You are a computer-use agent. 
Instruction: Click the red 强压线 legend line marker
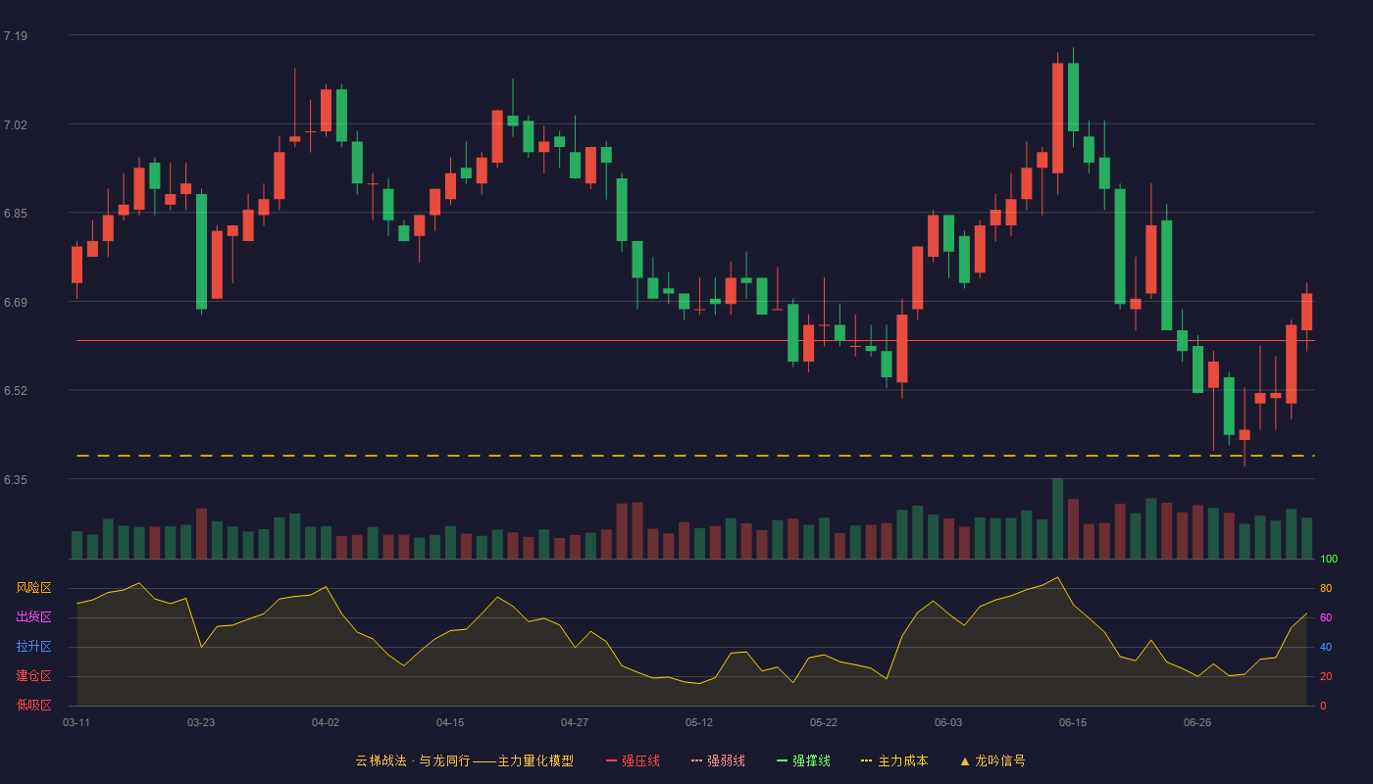point(611,761)
